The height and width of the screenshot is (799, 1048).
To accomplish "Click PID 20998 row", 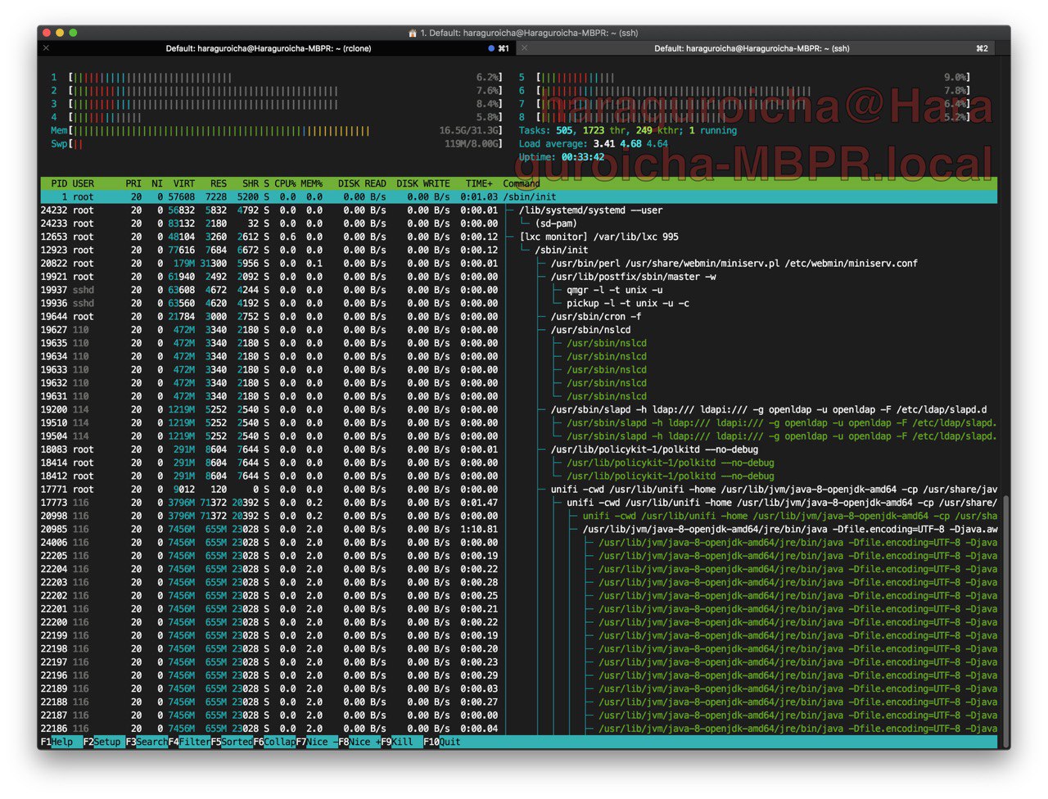I will coord(518,516).
